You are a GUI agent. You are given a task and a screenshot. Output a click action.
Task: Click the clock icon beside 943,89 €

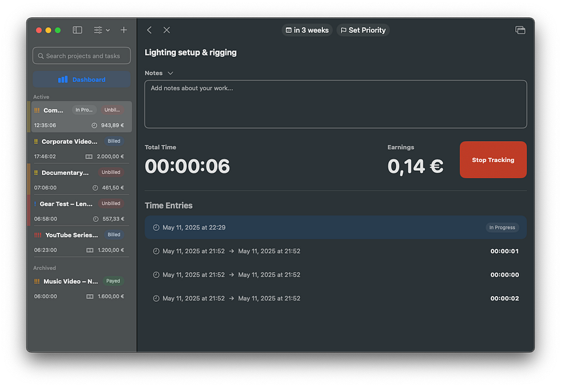click(94, 125)
